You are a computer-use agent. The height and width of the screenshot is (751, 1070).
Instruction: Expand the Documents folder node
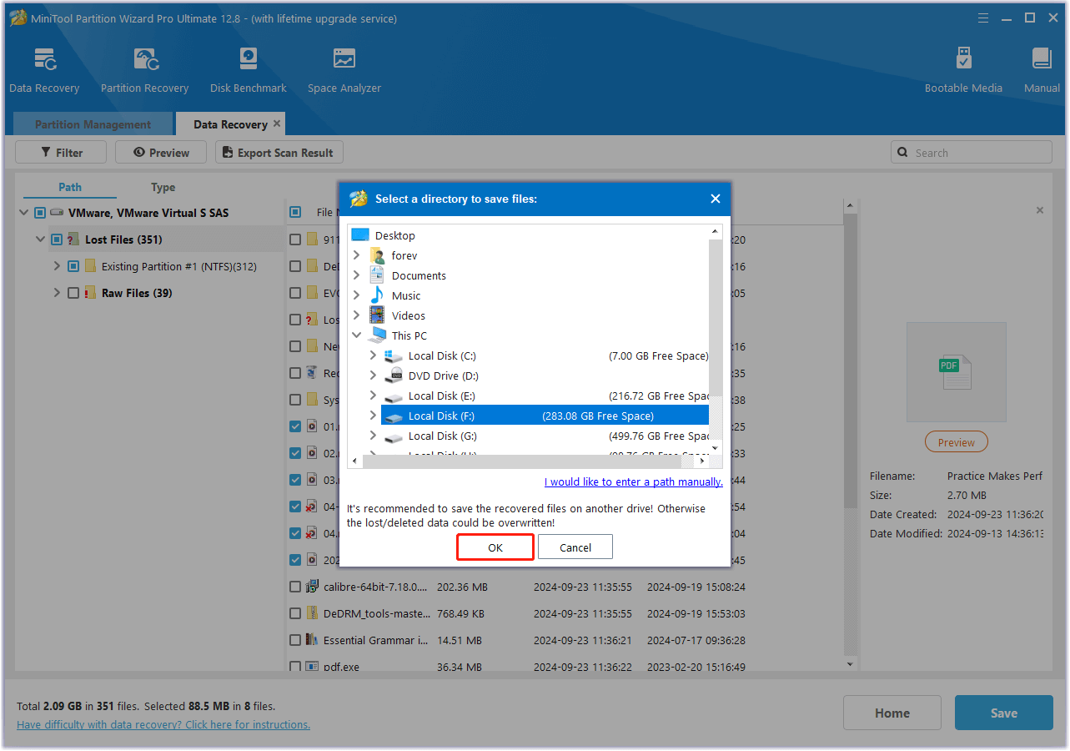[x=357, y=275]
